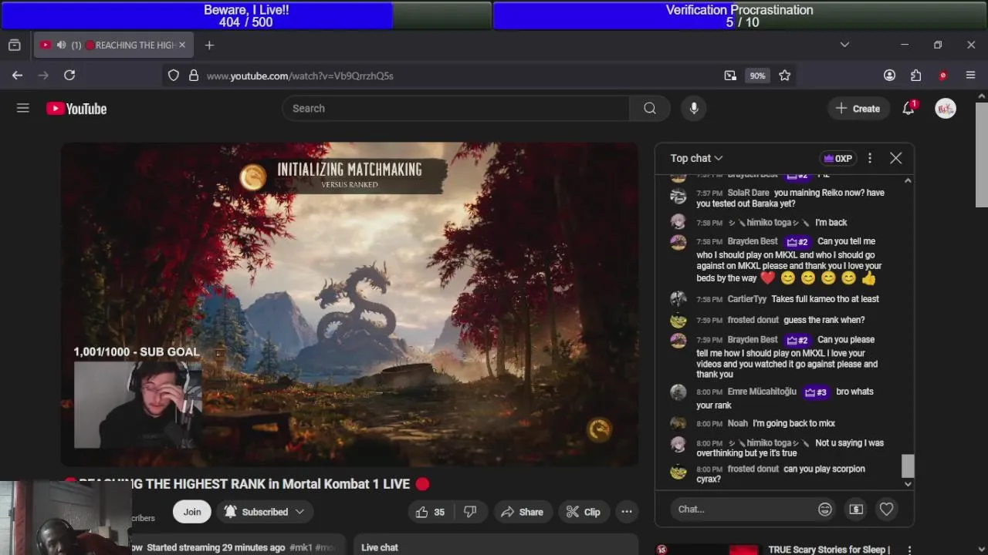Open the 0XP channel points badge

point(837,158)
